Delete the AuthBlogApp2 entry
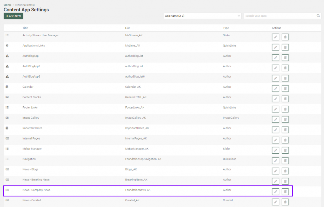Image resolution: width=324 pixels, height=207 pixels. (285, 68)
